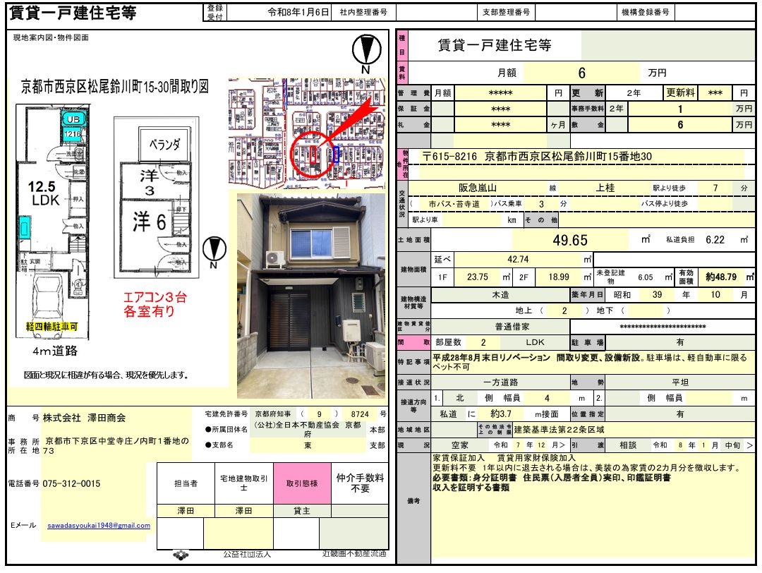The image size is (762, 573).
Task: Click the blue rectangle marker on the map
Action: click(x=336, y=154)
